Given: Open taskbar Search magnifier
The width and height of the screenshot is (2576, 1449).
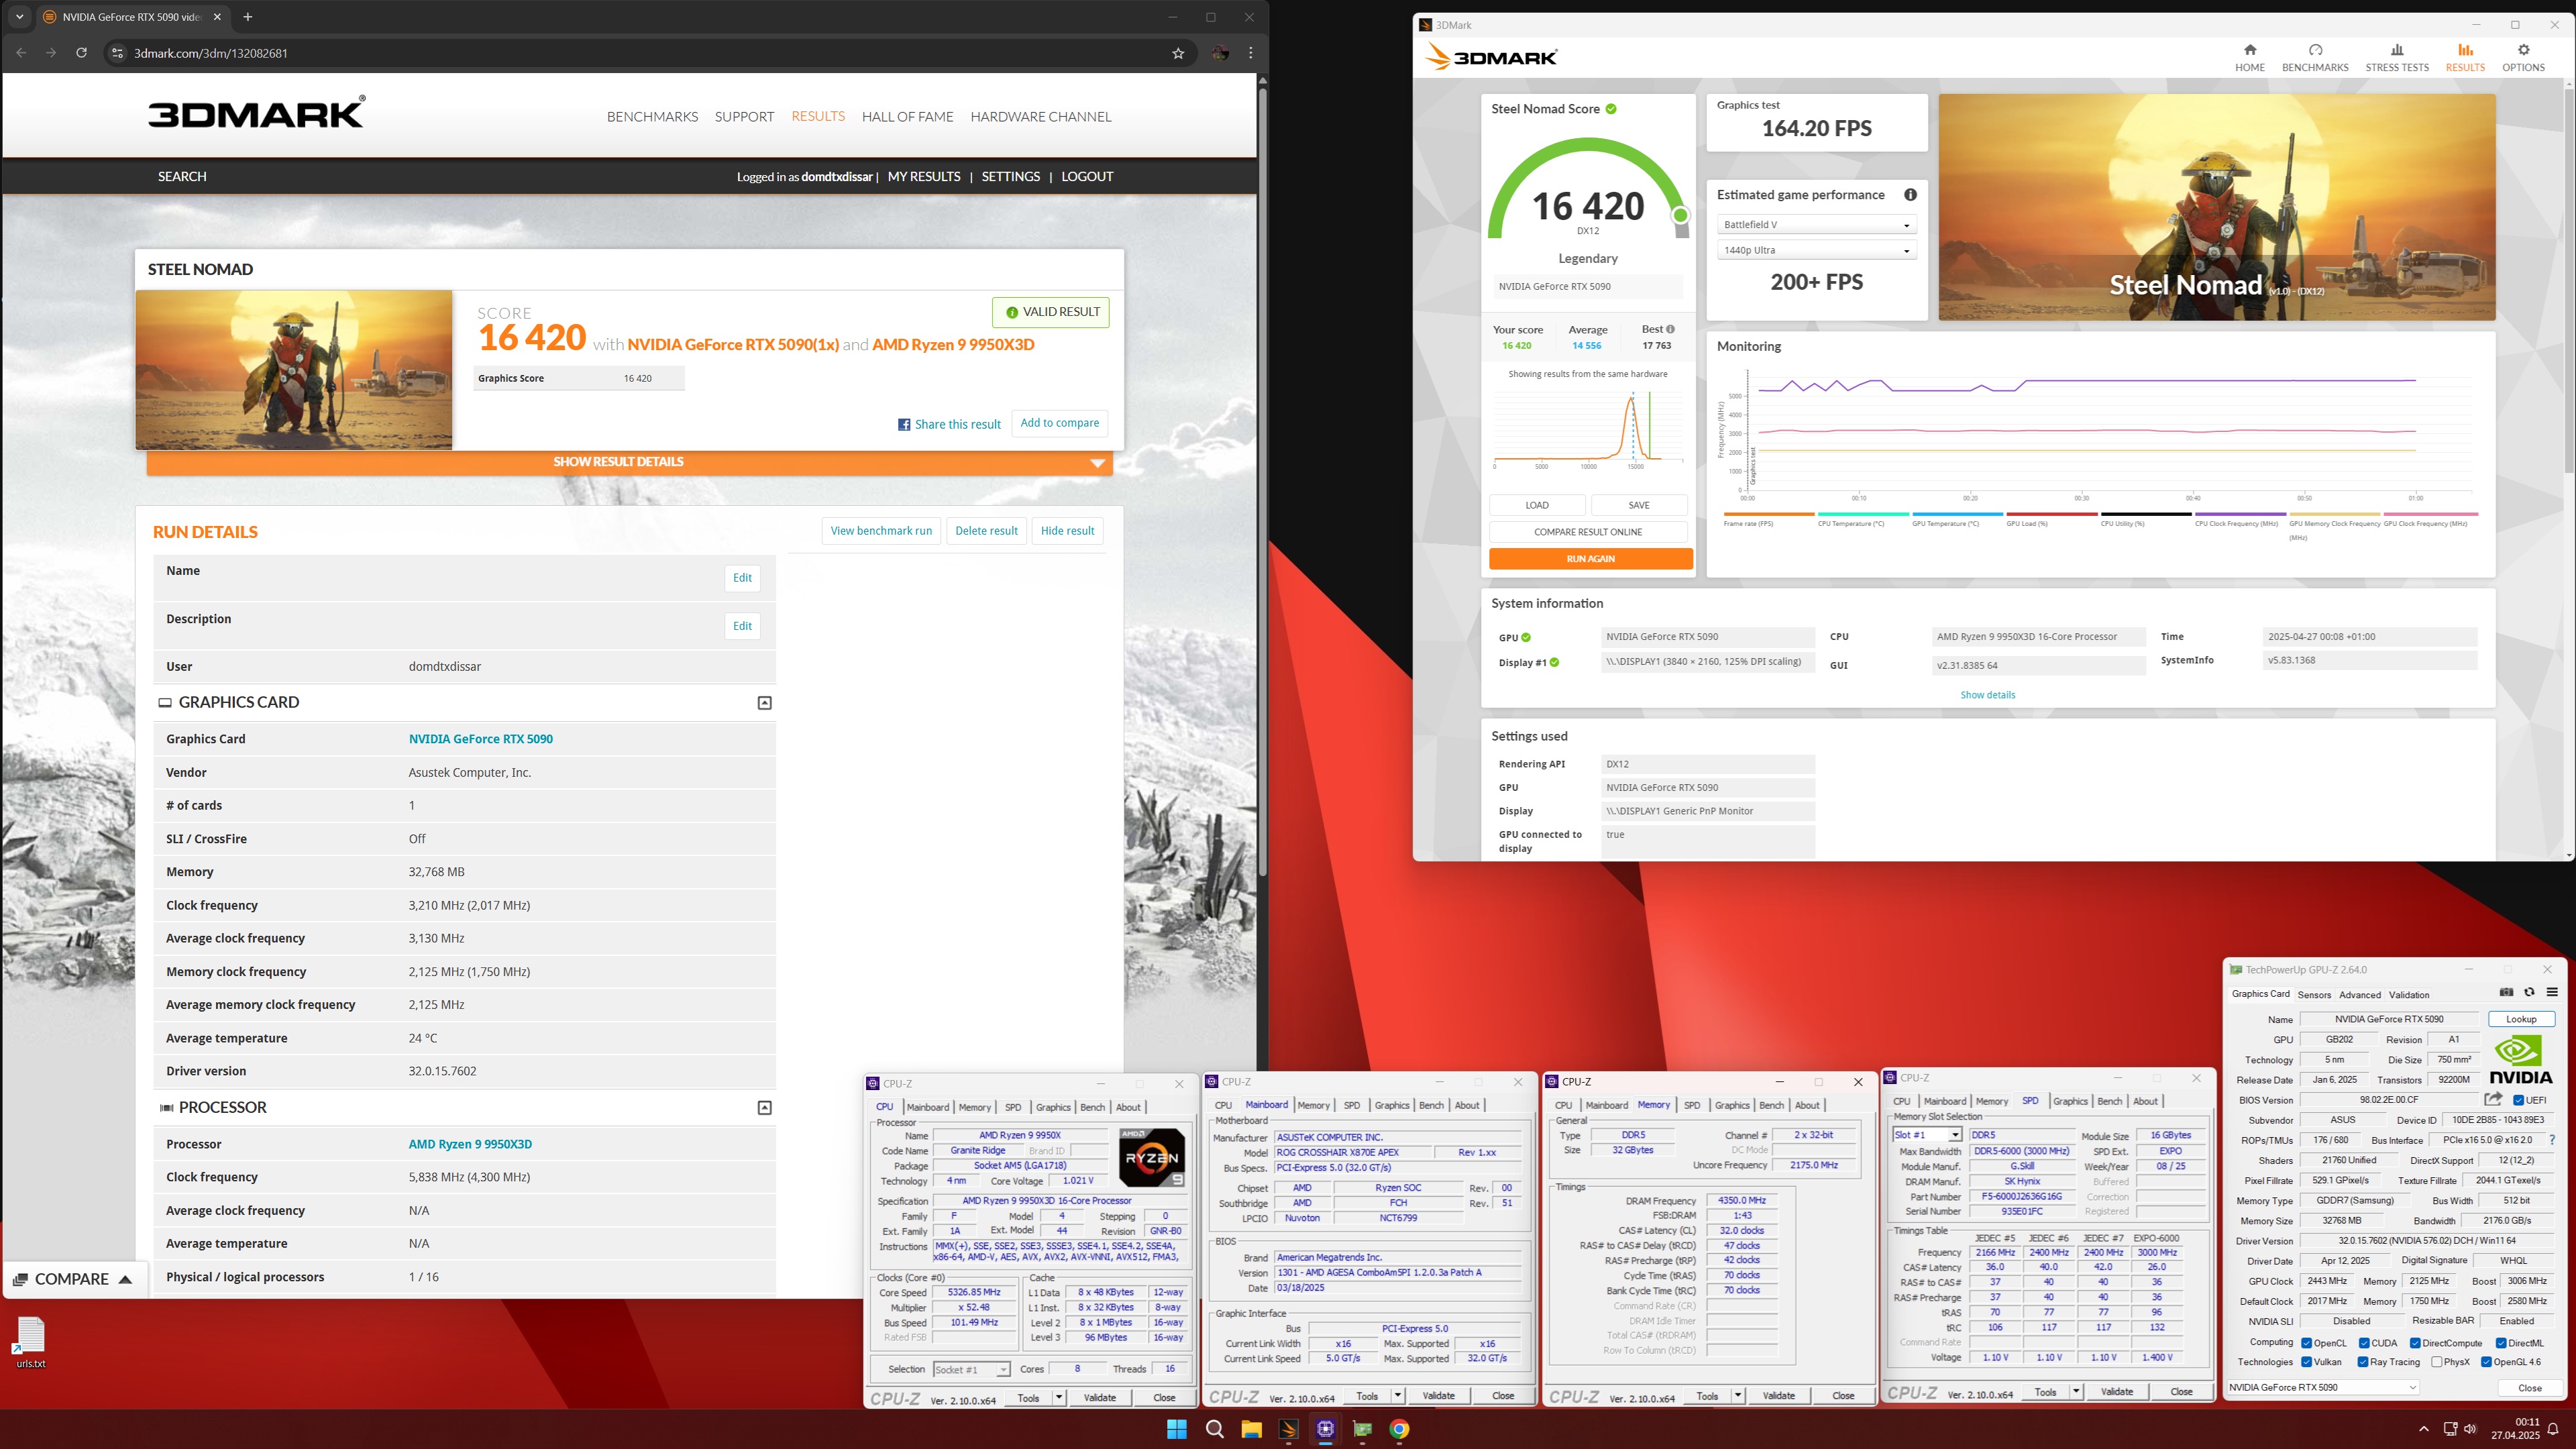Looking at the screenshot, I should tap(1214, 1428).
